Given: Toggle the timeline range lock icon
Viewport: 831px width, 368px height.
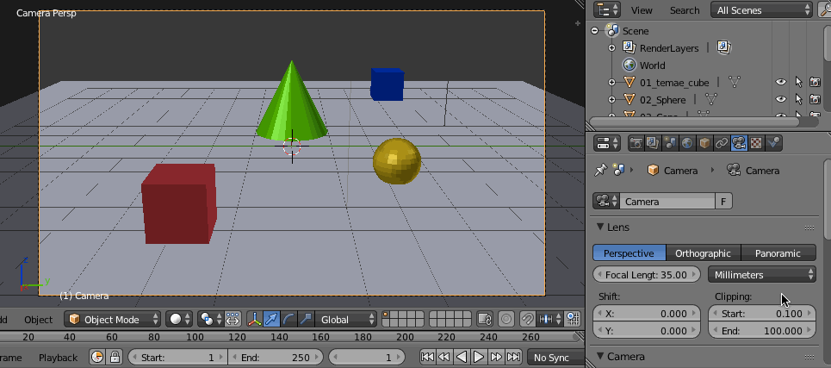Looking at the screenshot, I should coord(115,358).
